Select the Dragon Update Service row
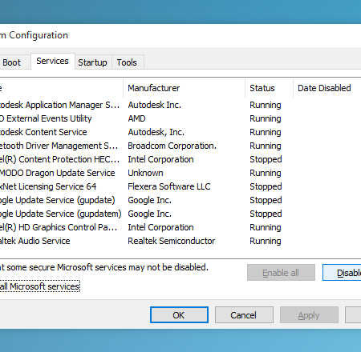Viewport: 361px width, 352px height. [180, 173]
